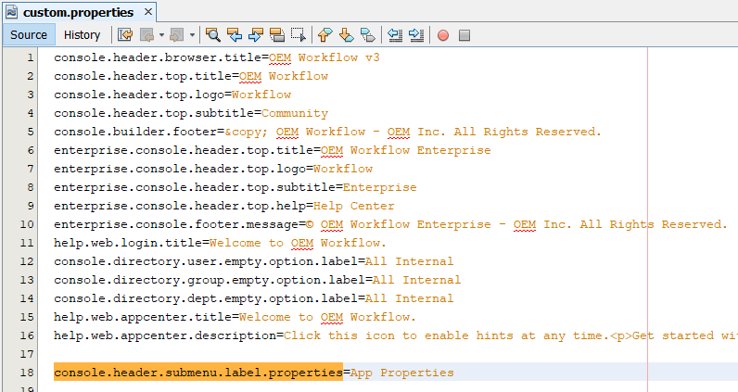The width and height of the screenshot is (738, 392).
Task: Click the highlighted console.header.submenu.label.properties key
Action: click(197, 373)
